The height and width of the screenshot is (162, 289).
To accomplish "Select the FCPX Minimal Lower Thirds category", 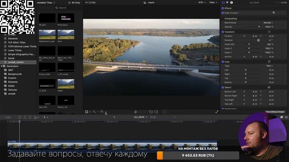I will pyautogui.click(x=22, y=46).
